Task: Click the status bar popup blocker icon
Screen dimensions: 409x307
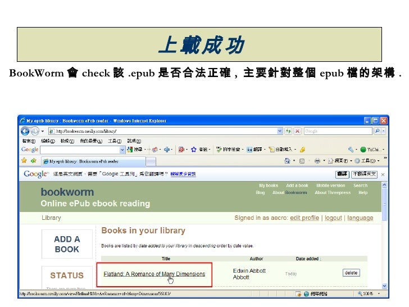Action: pos(298,294)
